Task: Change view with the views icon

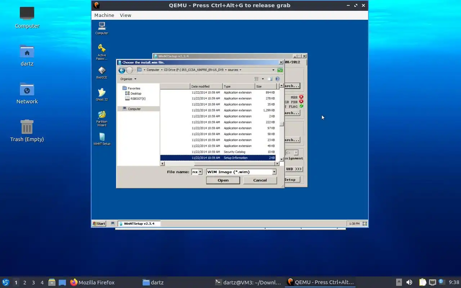Action: click(256, 79)
